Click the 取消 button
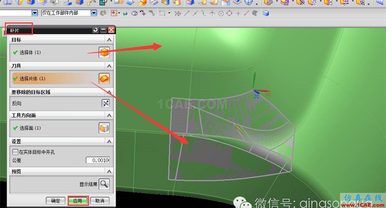The width and height of the screenshot is (386, 208). point(100,200)
